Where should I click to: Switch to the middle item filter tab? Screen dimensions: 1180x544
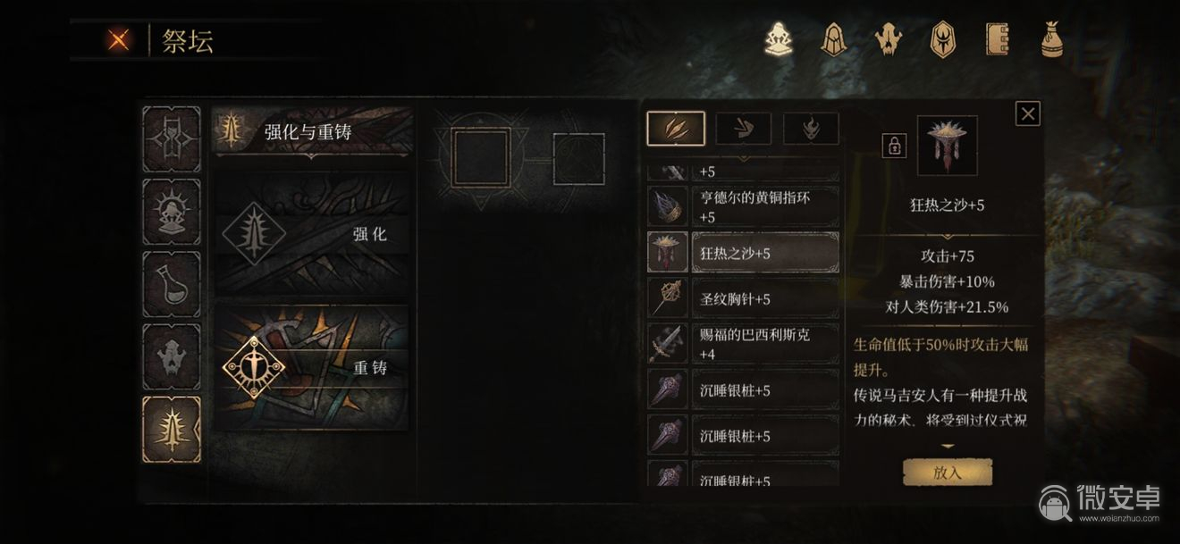point(744,129)
